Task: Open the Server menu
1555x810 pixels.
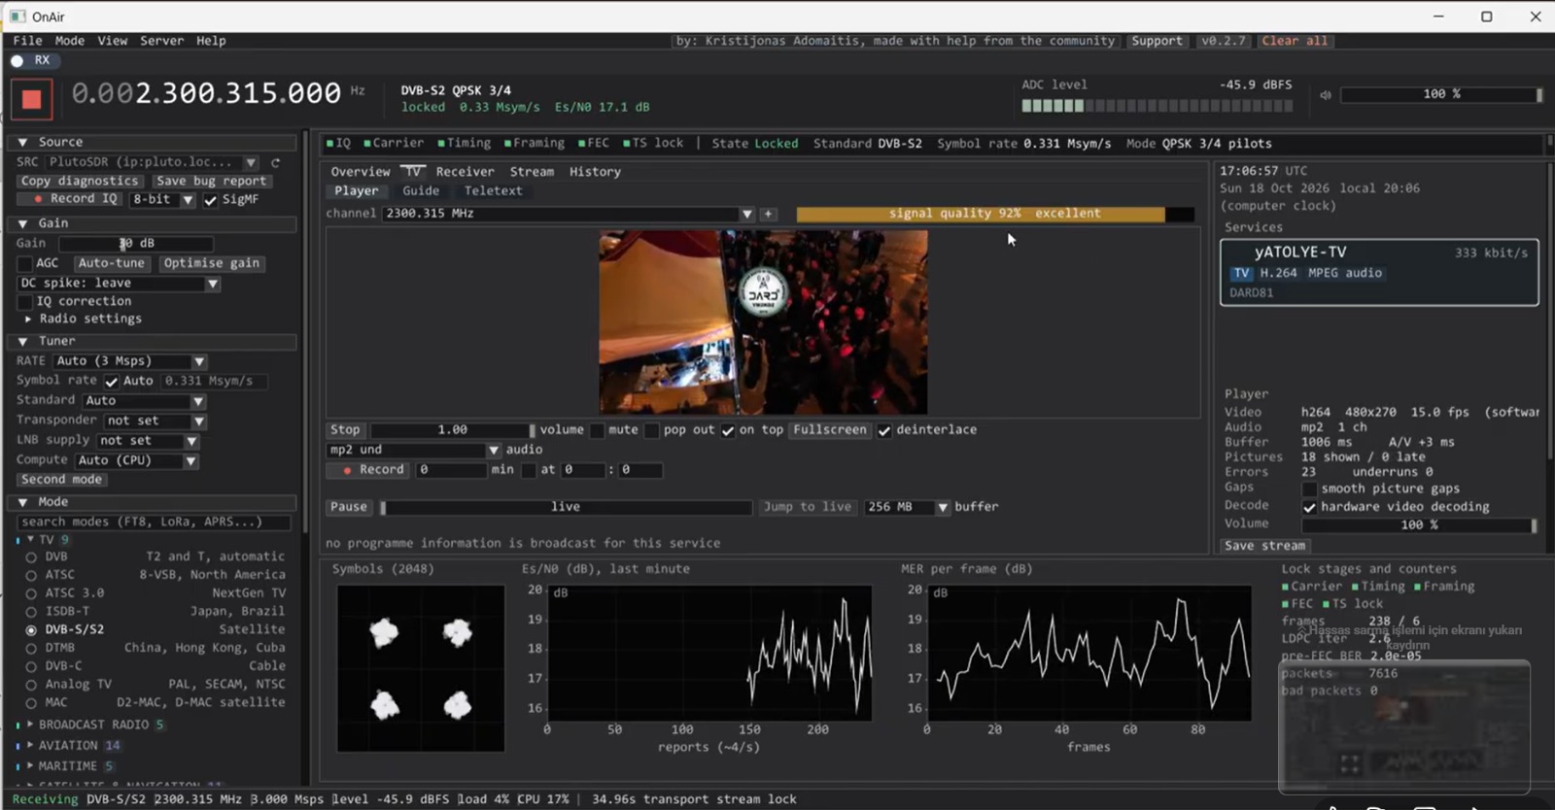Action: [161, 41]
